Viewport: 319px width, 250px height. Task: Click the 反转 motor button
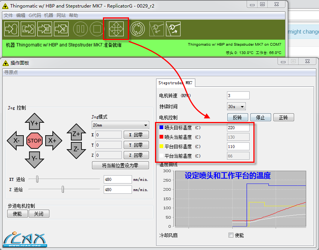pyautogui.click(x=238, y=117)
